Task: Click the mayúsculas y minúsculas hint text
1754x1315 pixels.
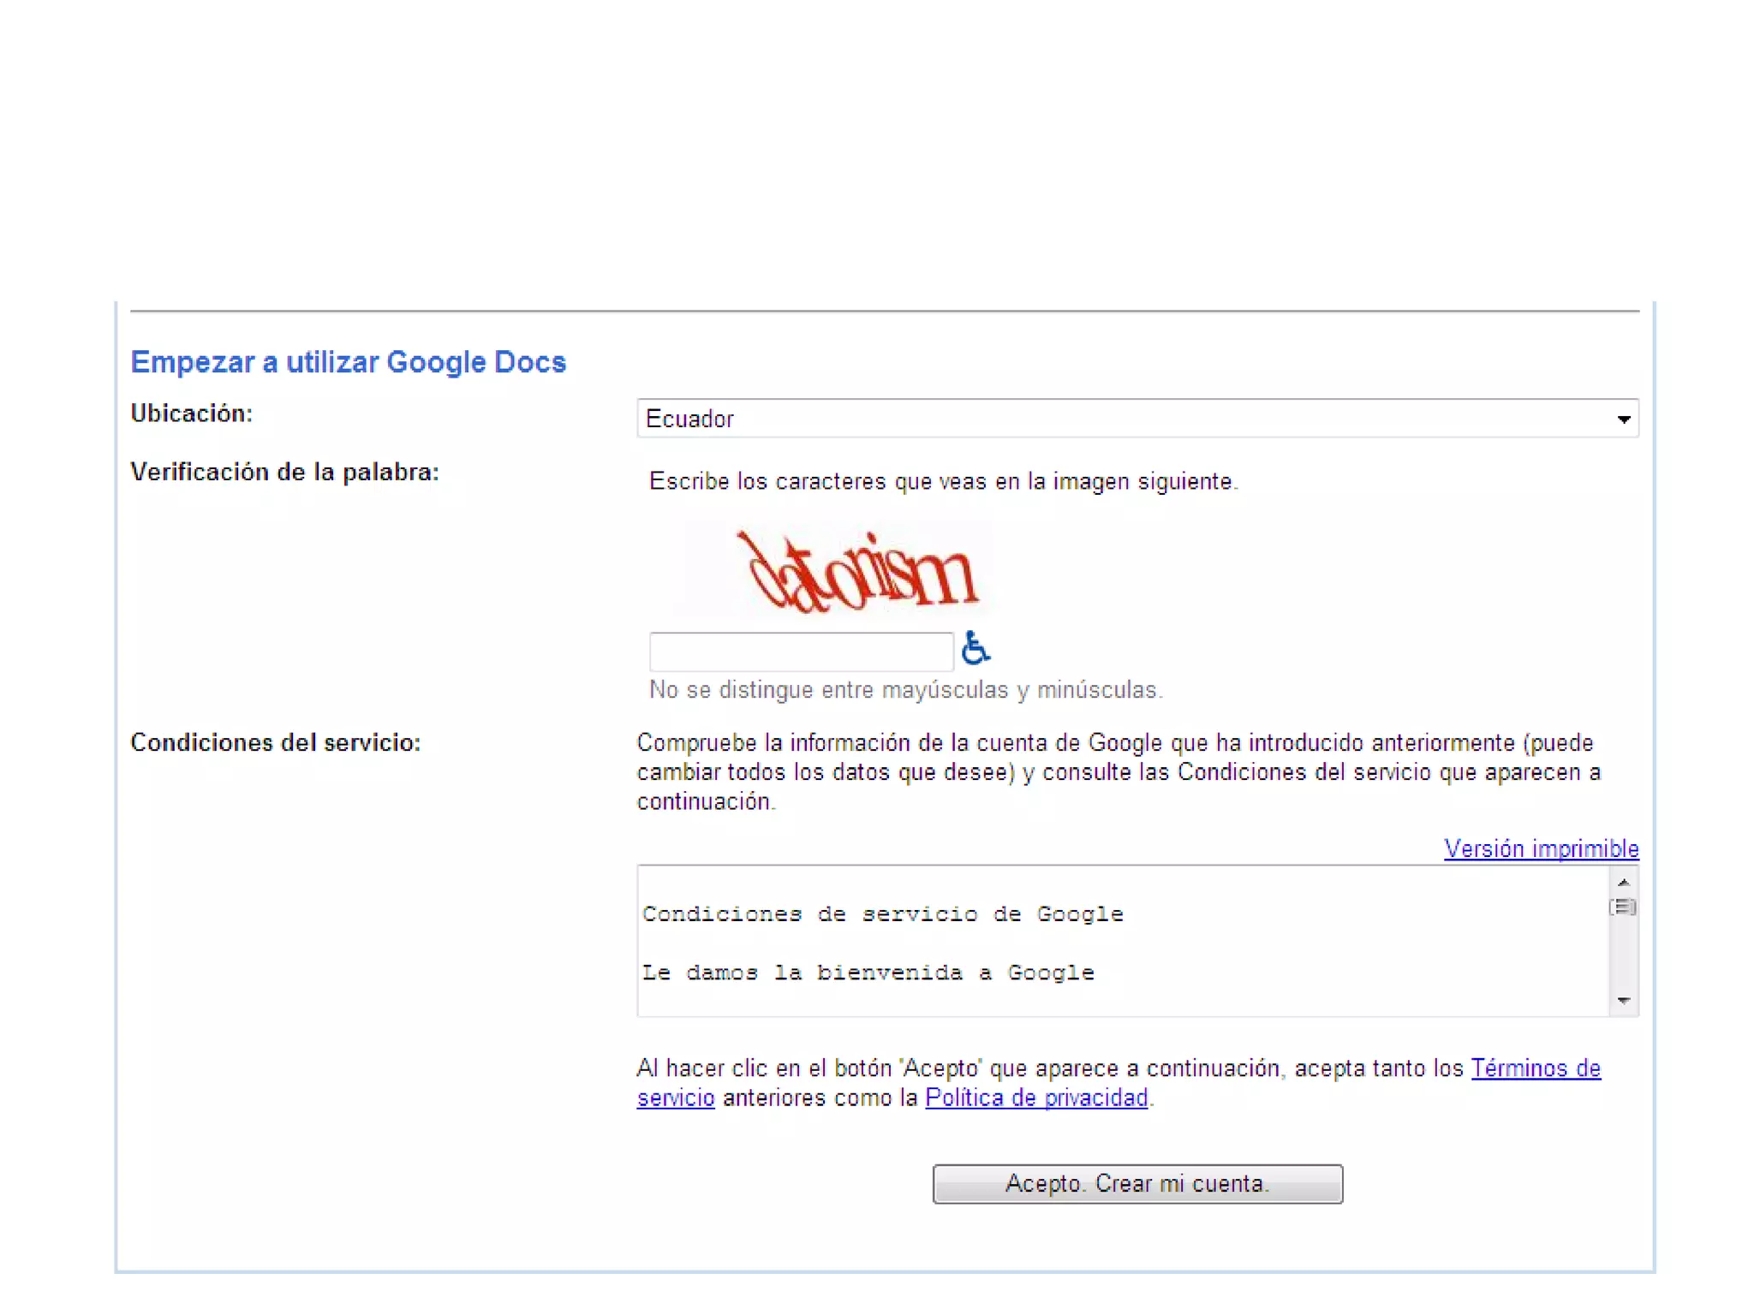Action: (905, 690)
